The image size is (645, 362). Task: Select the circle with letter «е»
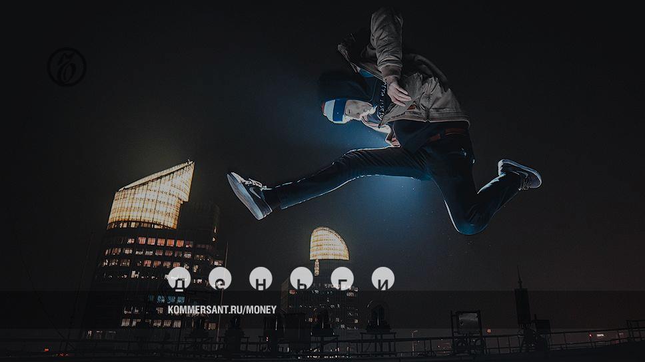220,279
